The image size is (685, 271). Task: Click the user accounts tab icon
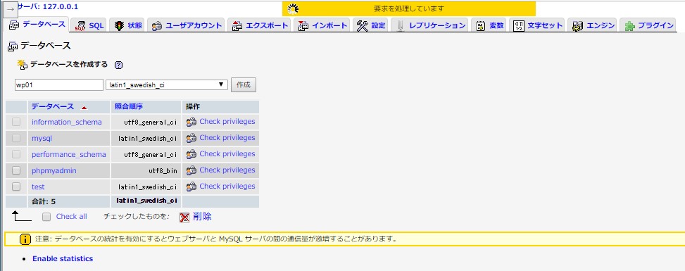tap(157, 26)
